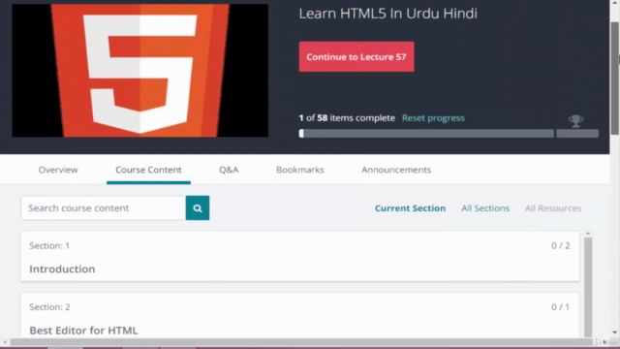This screenshot has width=620, height=349.
Task: Select the Course Content tab
Action: pos(148,170)
